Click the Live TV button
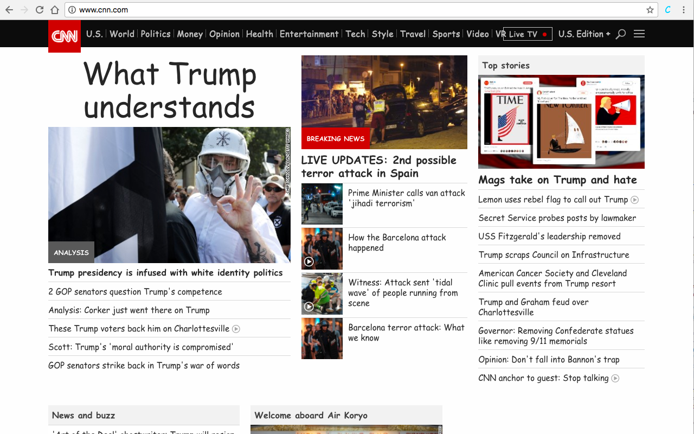The width and height of the screenshot is (694, 434). (x=528, y=34)
